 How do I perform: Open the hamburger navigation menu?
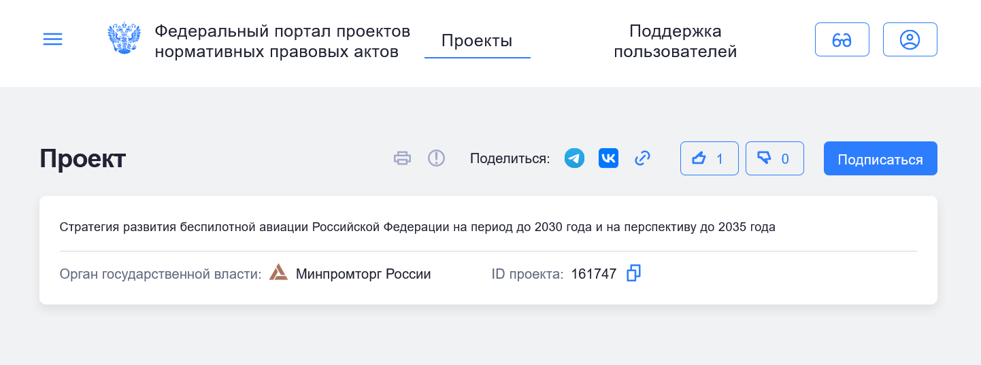click(52, 39)
